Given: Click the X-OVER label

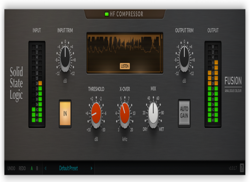Looking at the screenshot, I should (x=125, y=89).
